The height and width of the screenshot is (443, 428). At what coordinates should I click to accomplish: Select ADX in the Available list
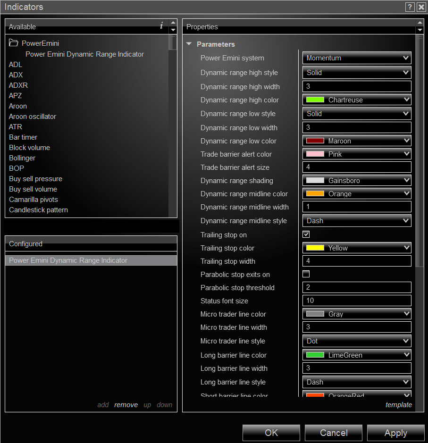pos(16,75)
